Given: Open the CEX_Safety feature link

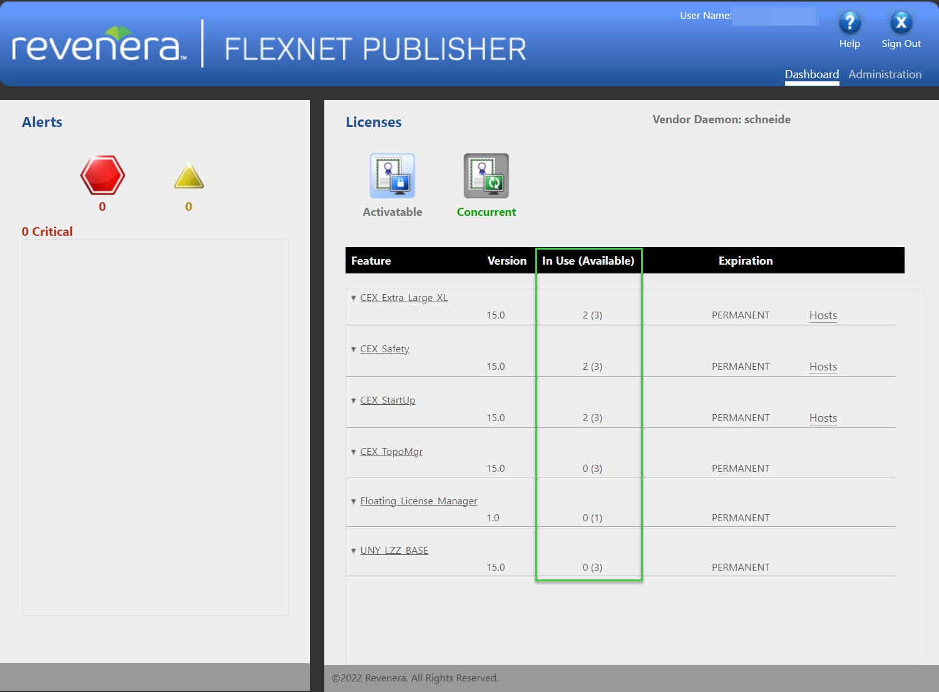Looking at the screenshot, I should pyautogui.click(x=384, y=349).
